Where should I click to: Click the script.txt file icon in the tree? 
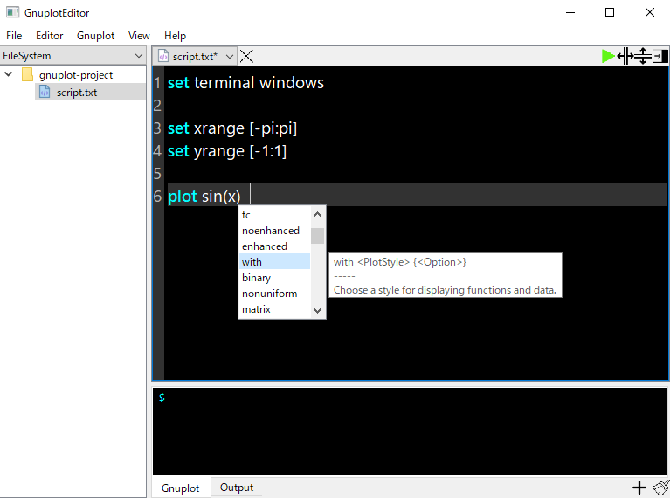click(x=45, y=92)
